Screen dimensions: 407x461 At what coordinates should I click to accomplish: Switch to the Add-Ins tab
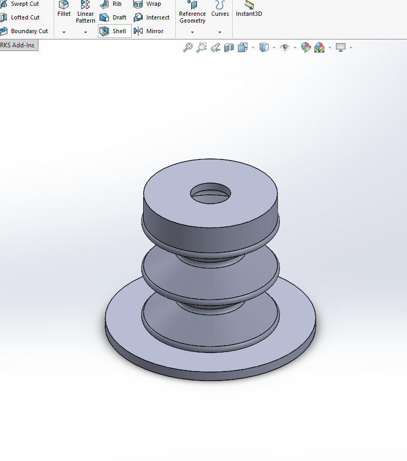point(18,45)
